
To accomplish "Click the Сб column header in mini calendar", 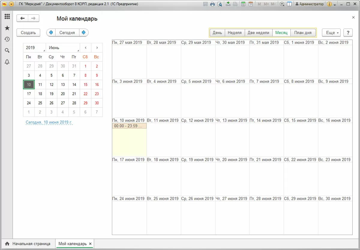I will tap(85, 57).
